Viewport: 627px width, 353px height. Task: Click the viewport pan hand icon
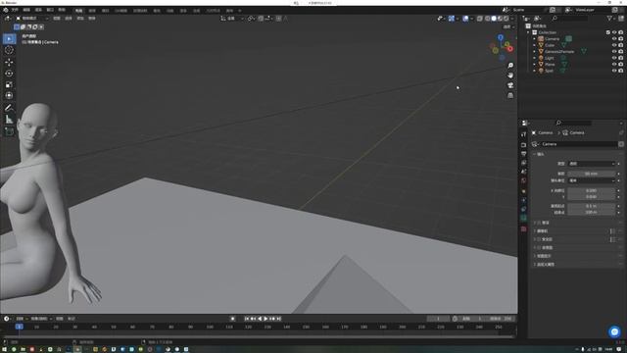coord(510,76)
